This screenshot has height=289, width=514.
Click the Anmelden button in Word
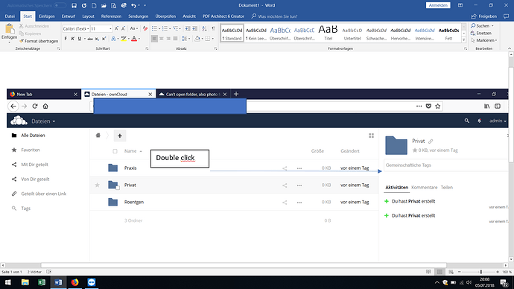coord(438,5)
